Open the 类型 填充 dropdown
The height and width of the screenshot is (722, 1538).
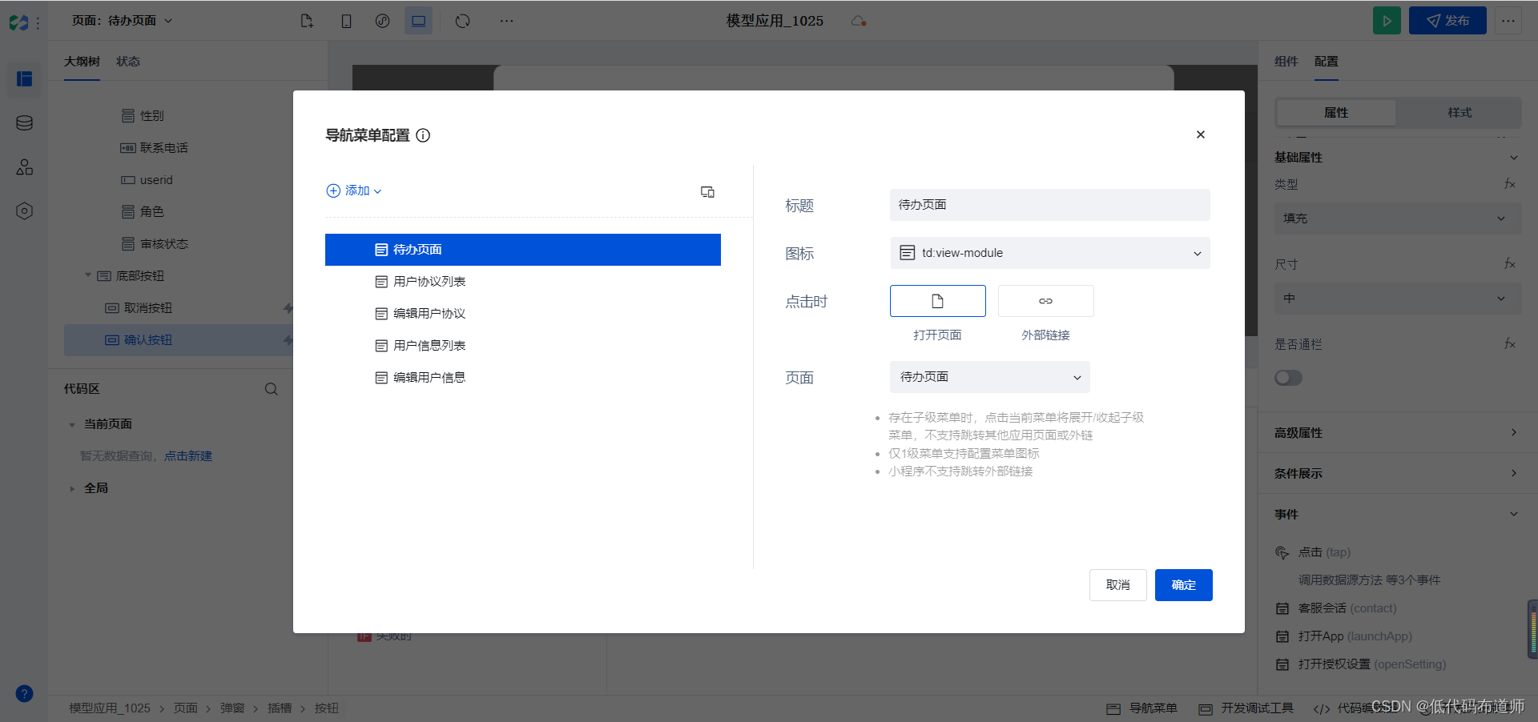point(1398,219)
